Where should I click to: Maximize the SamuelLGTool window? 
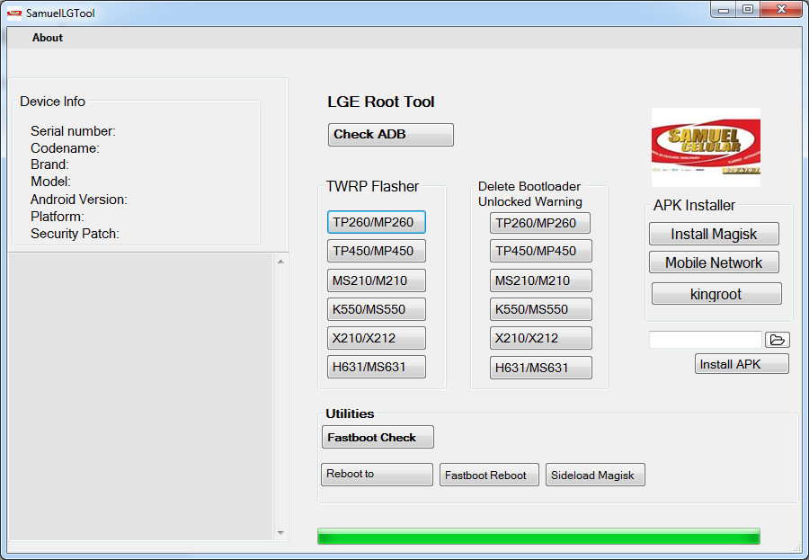tap(748, 9)
